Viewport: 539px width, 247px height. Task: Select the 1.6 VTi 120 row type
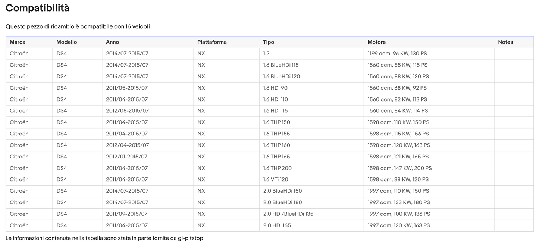click(276, 179)
